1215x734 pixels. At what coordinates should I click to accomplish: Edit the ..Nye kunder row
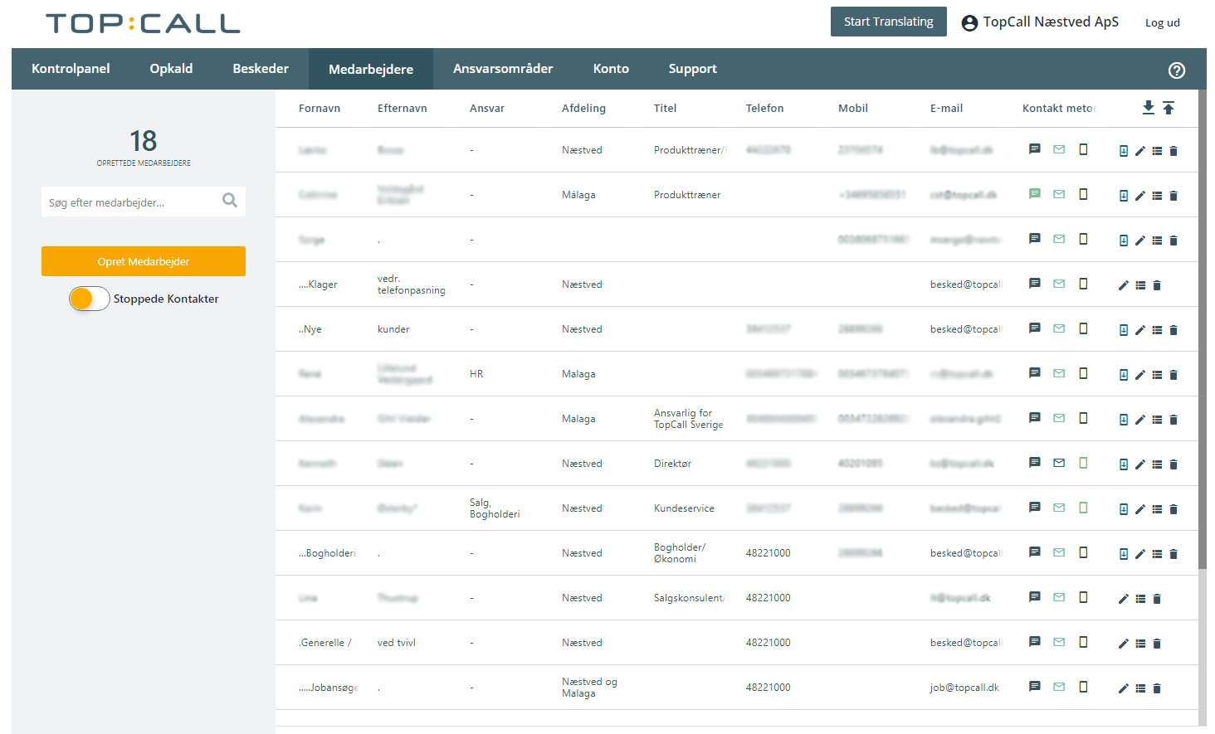(x=1140, y=330)
